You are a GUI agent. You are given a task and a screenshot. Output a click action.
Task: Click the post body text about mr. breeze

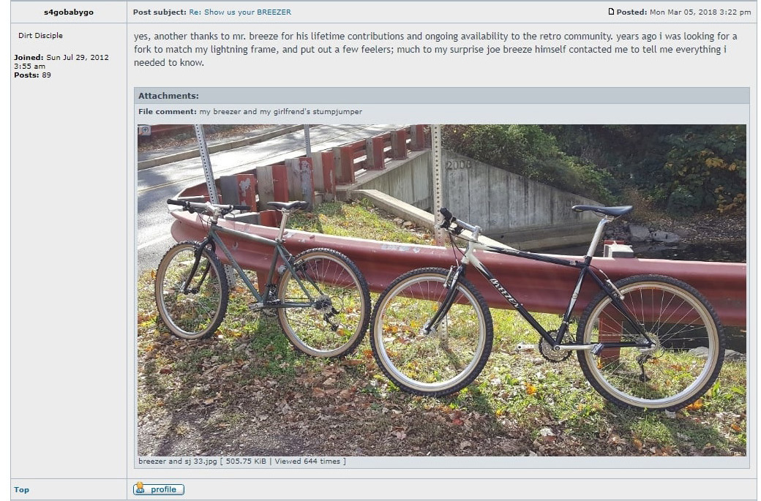point(435,49)
